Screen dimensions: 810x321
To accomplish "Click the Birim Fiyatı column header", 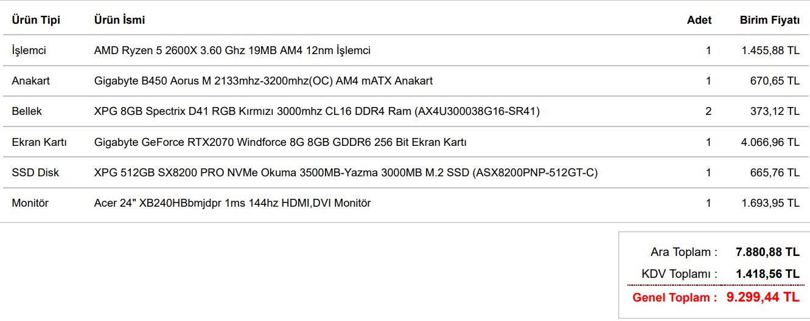I will [769, 20].
